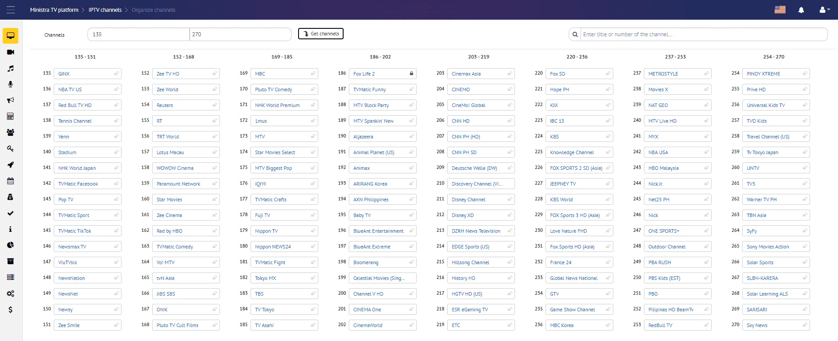The height and width of the screenshot is (341, 838).
Task: Open the gears settings sidebar icon
Action: 10,293
